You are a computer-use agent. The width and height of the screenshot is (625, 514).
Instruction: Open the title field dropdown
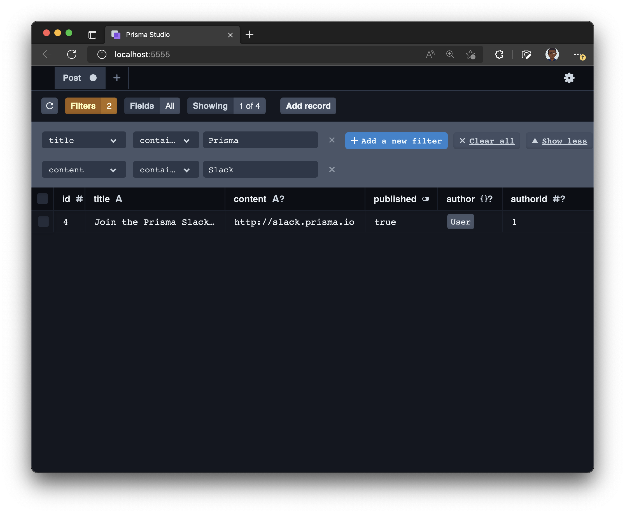tap(84, 140)
